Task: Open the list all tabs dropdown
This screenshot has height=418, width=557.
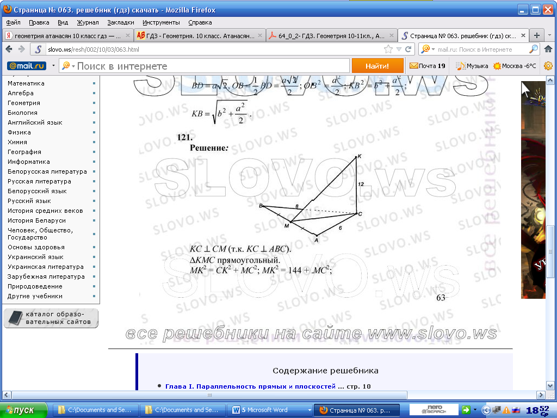Action: pos(549,35)
